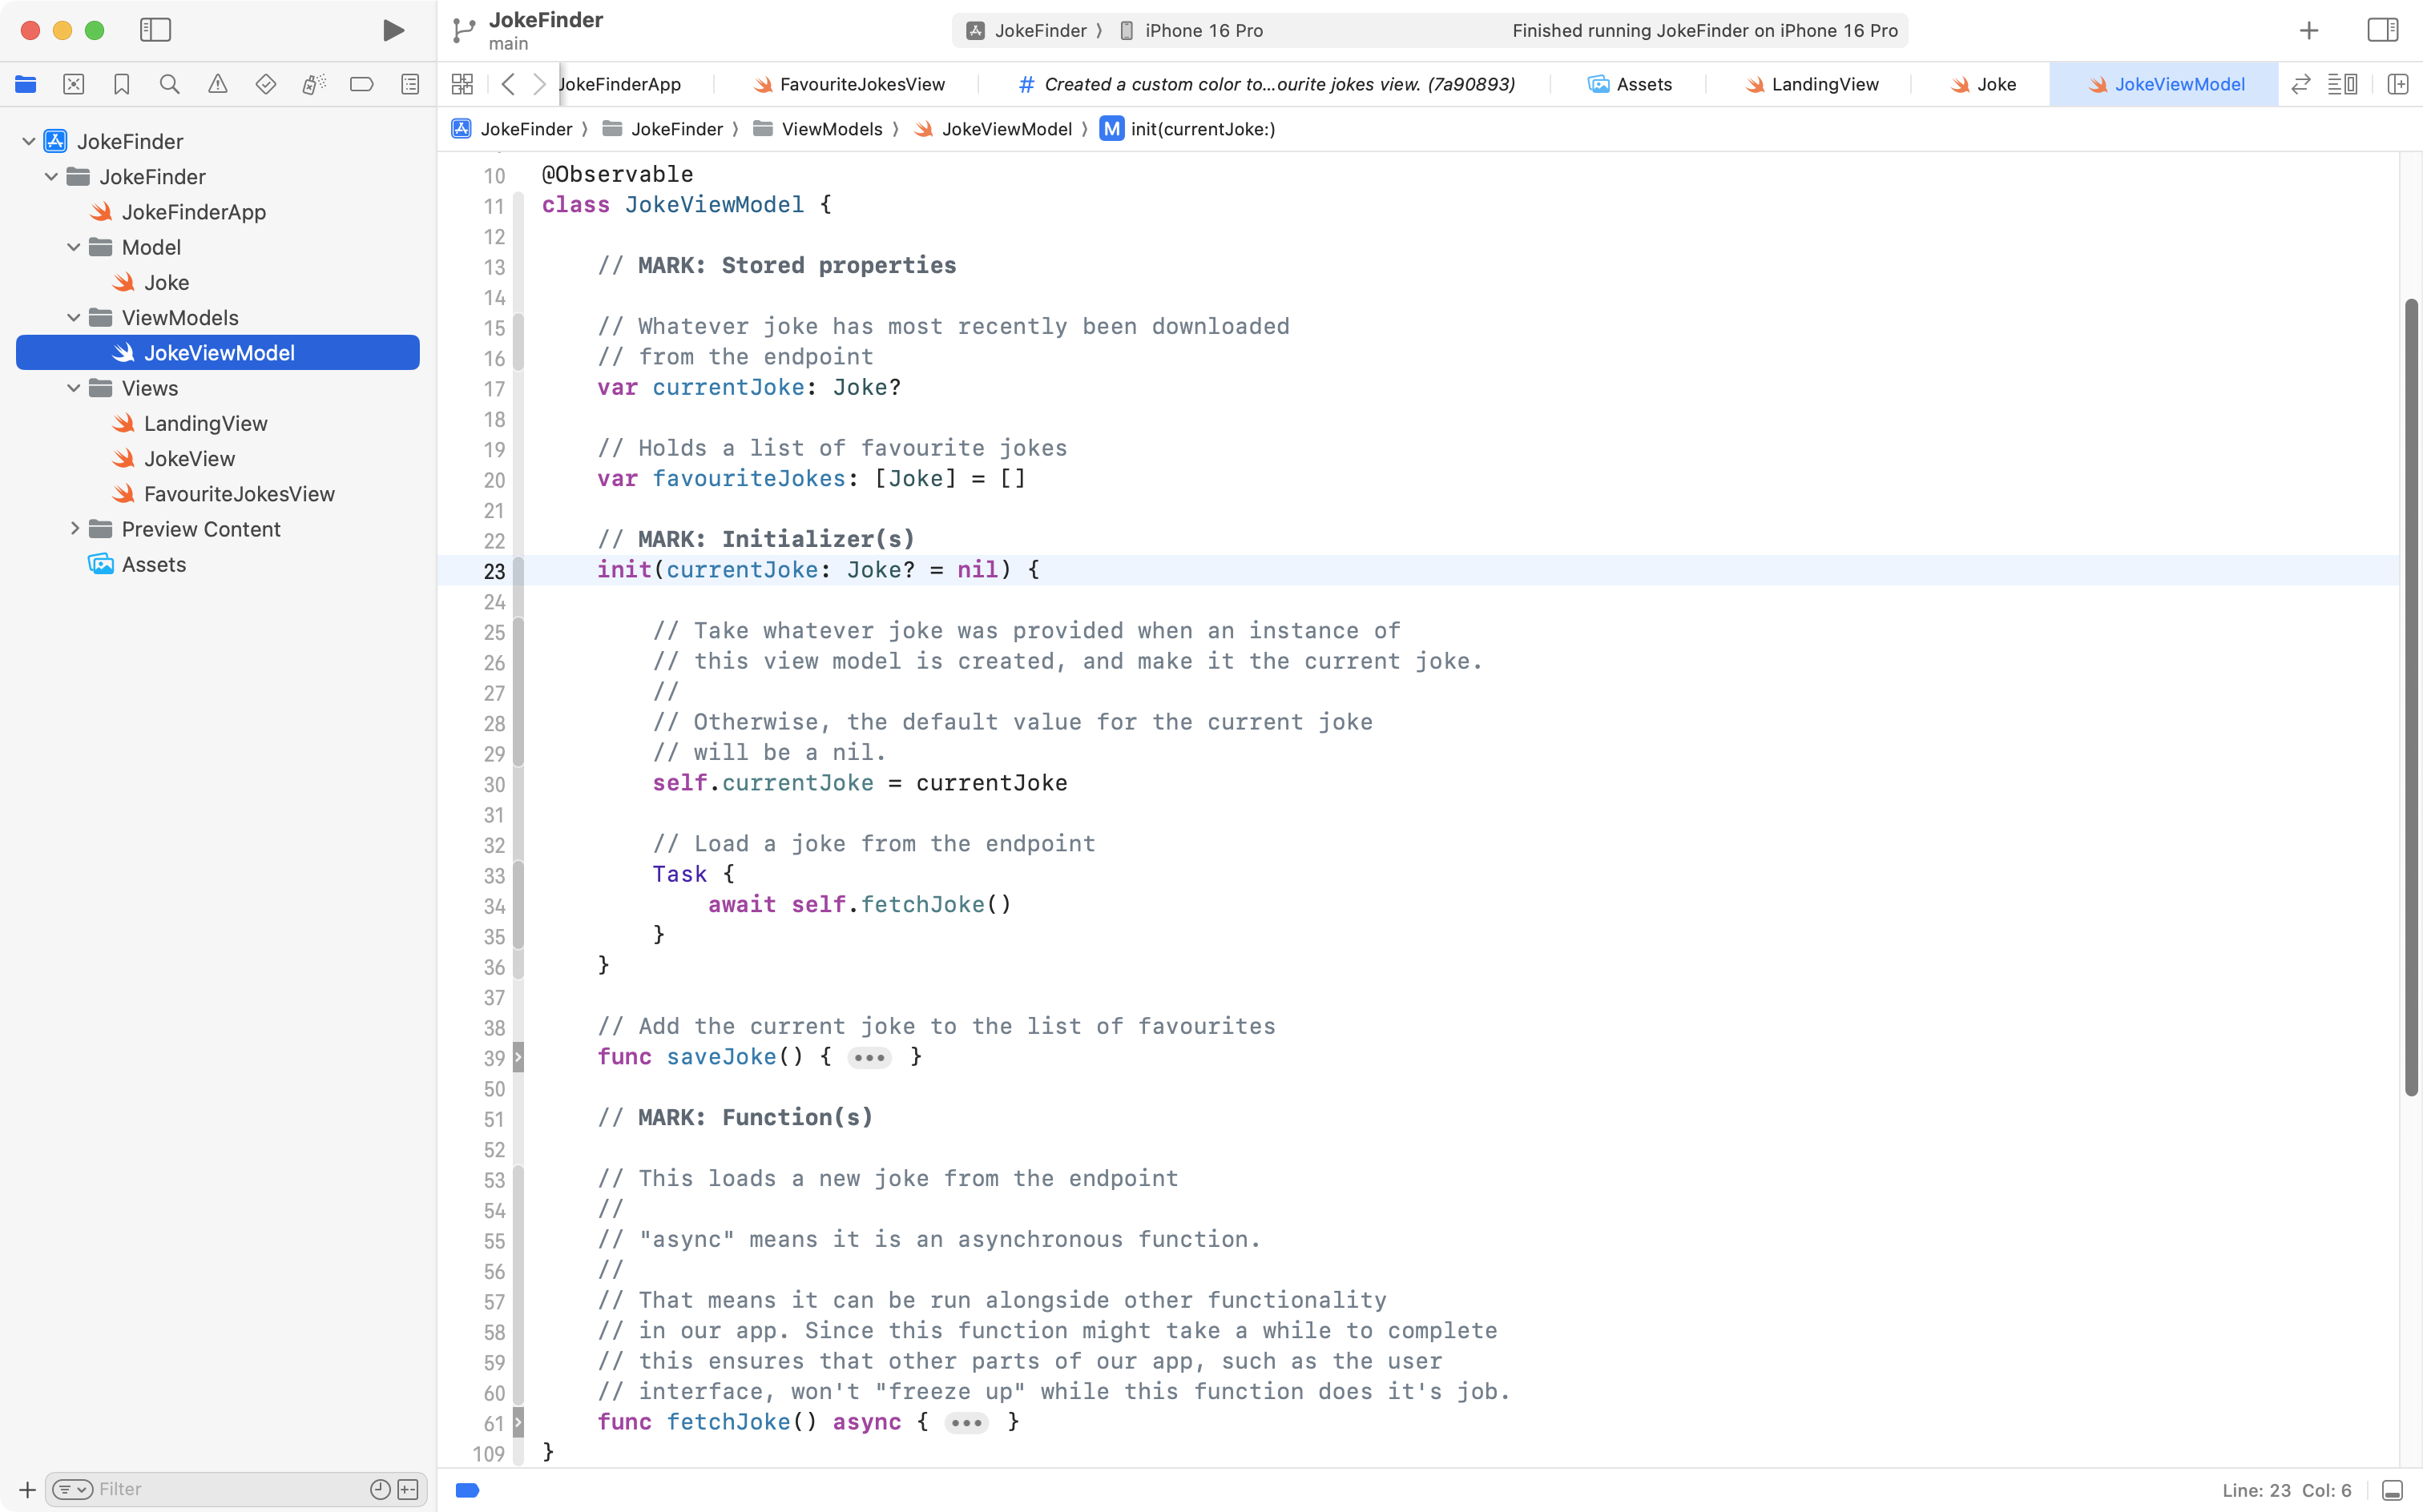The height and width of the screenshot is (1512, 2423).
Task: Click the related items grid icon
Action: 462,85
